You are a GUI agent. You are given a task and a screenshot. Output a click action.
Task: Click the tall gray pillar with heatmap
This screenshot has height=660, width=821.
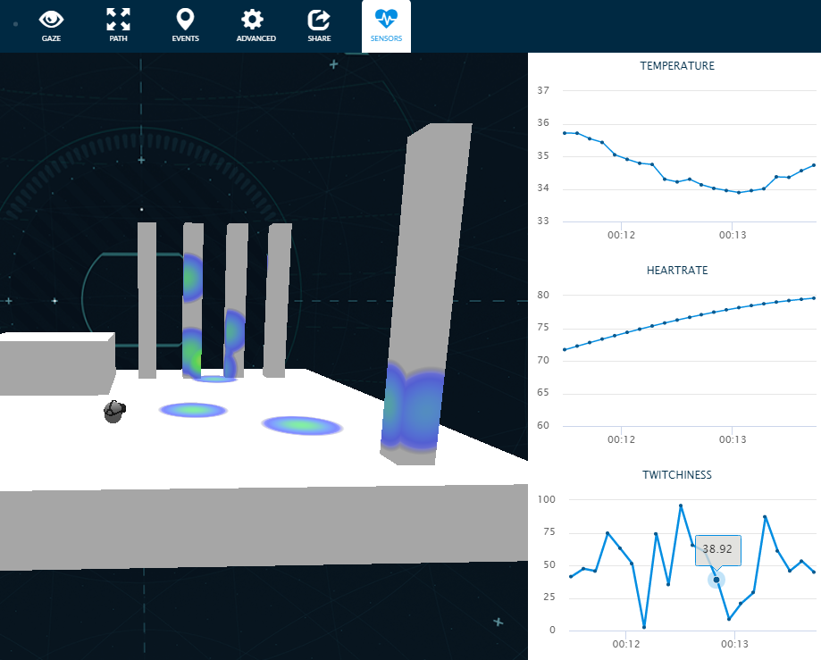pyautogui.click(x=427, y=293)
